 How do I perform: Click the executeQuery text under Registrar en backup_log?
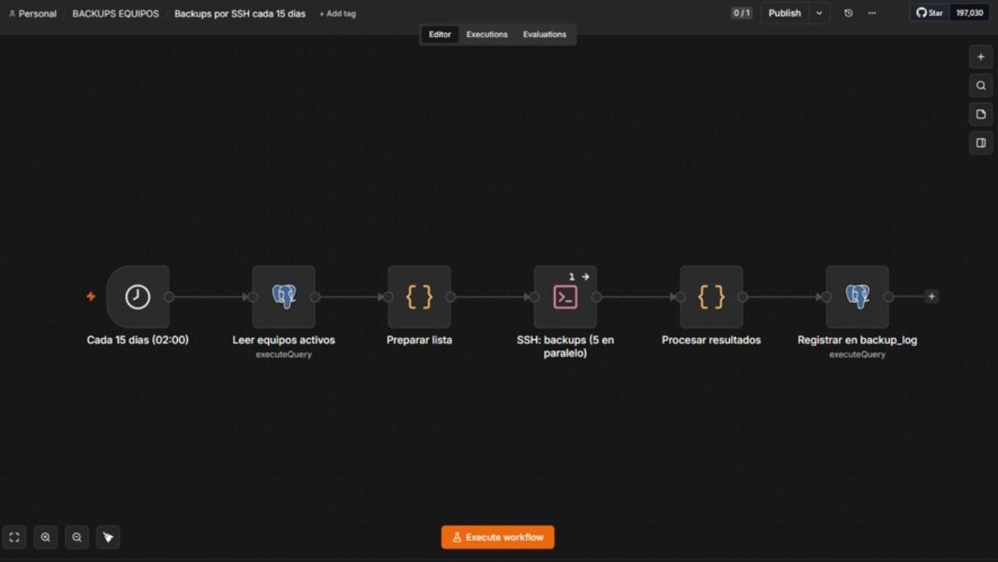(x=857, y=355)
